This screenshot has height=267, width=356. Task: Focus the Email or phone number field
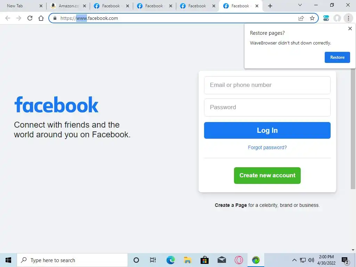click(267, 85)
